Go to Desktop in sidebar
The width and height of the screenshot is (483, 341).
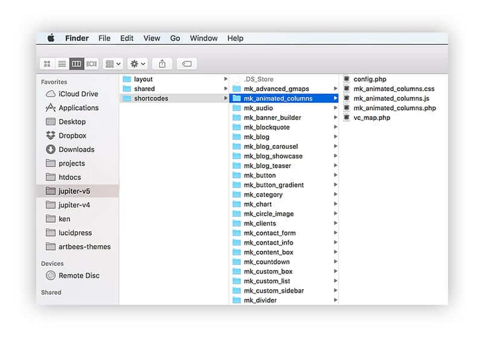[78, 122]
